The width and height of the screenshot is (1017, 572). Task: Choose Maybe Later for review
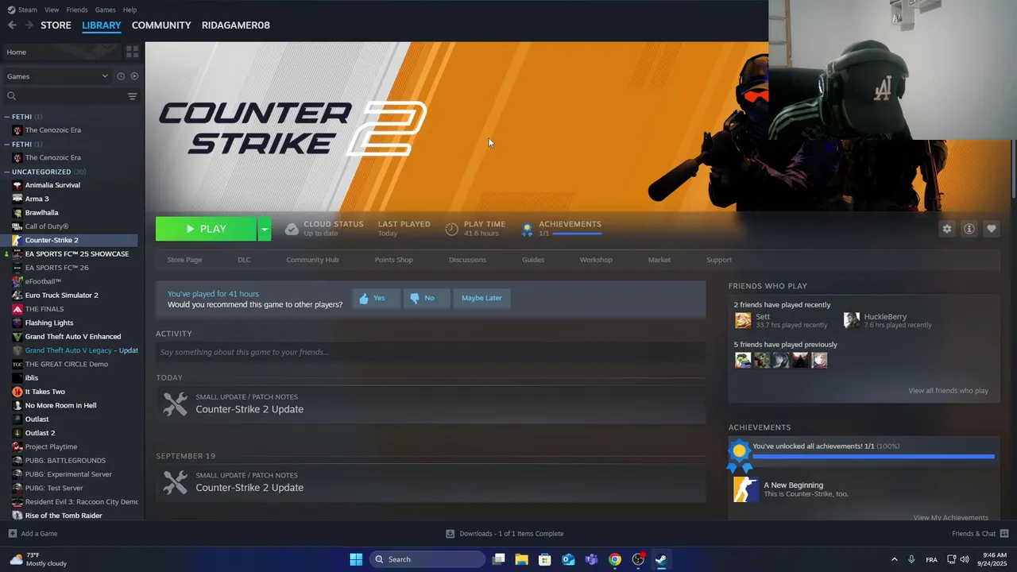[481, 299]
